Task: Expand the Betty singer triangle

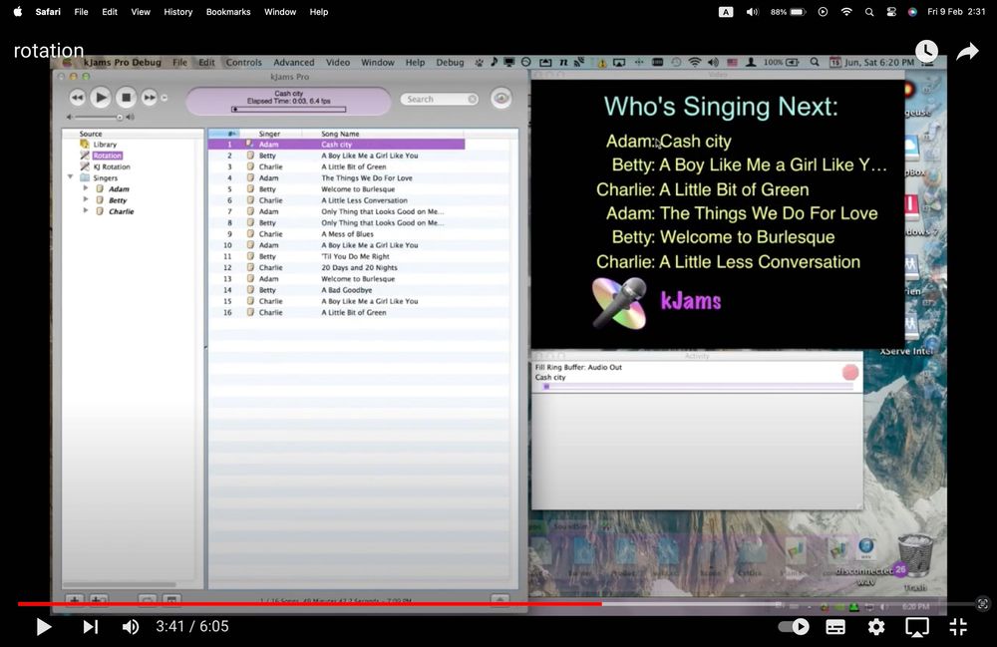Action: (85, 199)
